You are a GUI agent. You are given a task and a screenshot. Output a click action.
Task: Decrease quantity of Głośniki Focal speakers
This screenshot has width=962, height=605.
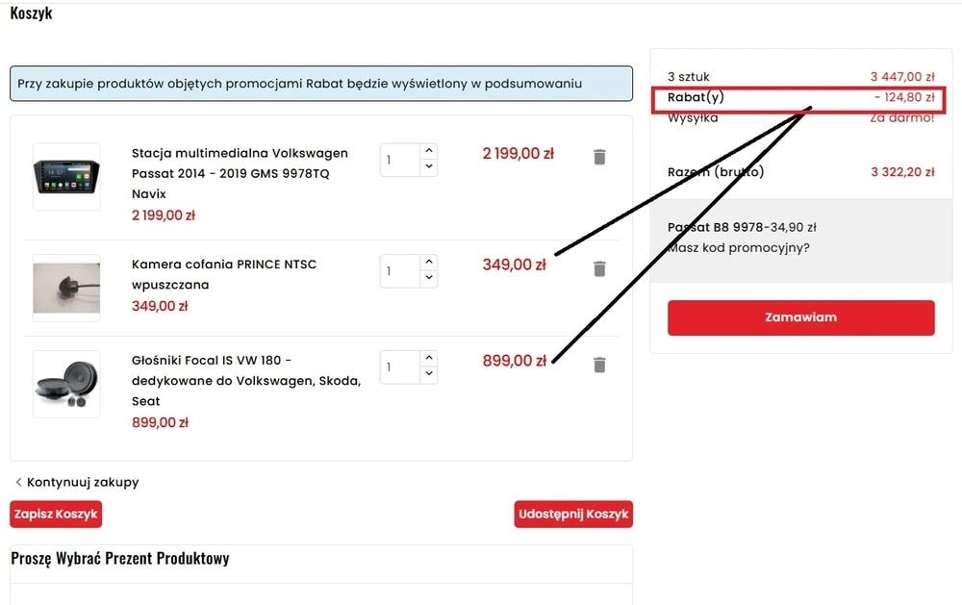tap(429, 375)
